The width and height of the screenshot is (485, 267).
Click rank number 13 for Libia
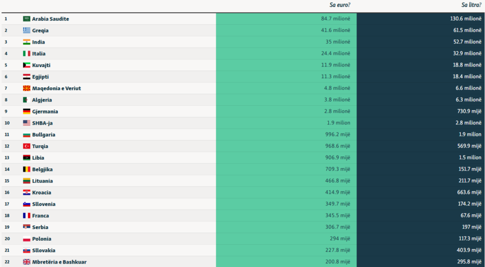[x=7, y=158]
